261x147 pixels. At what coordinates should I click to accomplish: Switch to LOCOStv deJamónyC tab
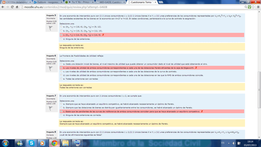coord(16,2)
